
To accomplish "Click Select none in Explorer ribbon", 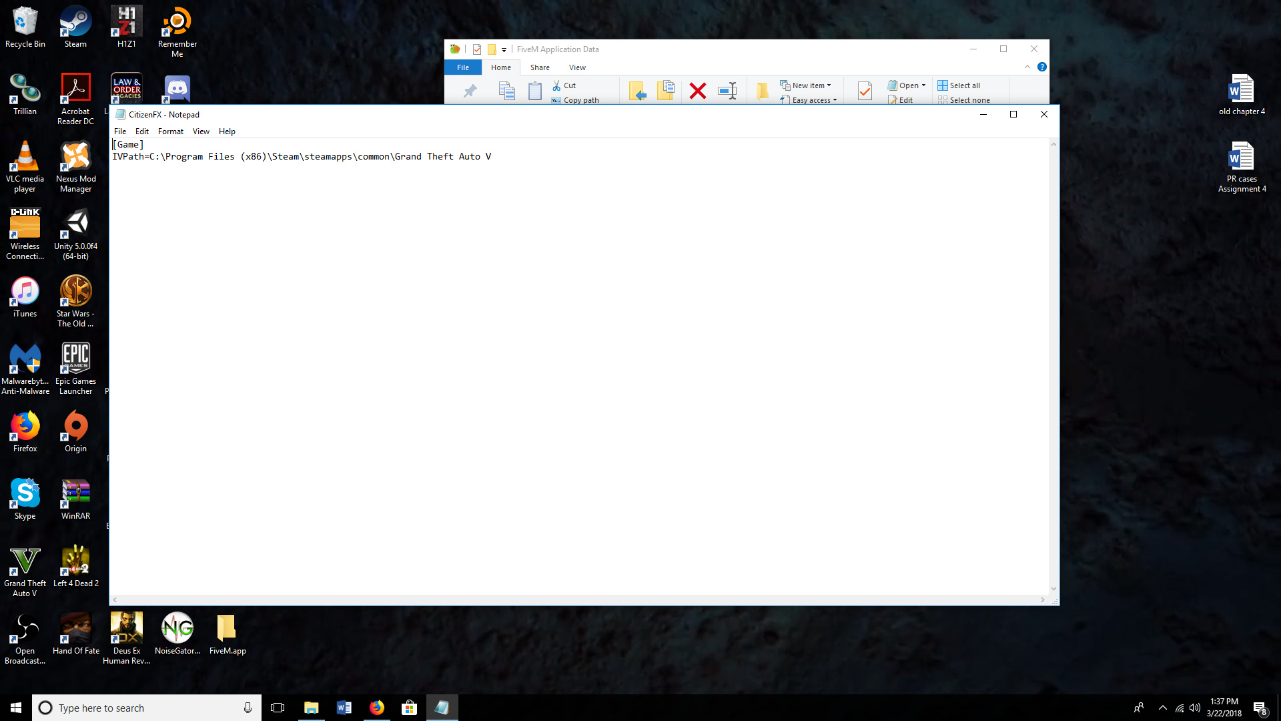I will tap(963, 100).
